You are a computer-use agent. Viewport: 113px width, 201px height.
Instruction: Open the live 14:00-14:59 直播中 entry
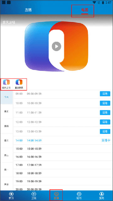[62, 140]
